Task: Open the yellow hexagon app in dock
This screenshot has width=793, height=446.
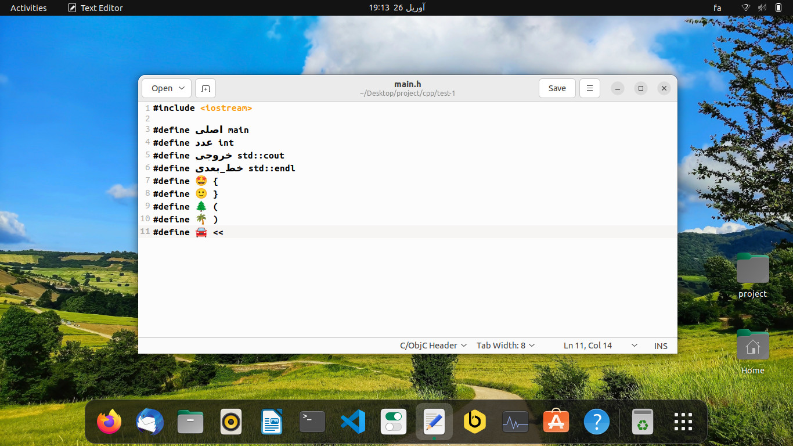Action: (x=475, y=422)
